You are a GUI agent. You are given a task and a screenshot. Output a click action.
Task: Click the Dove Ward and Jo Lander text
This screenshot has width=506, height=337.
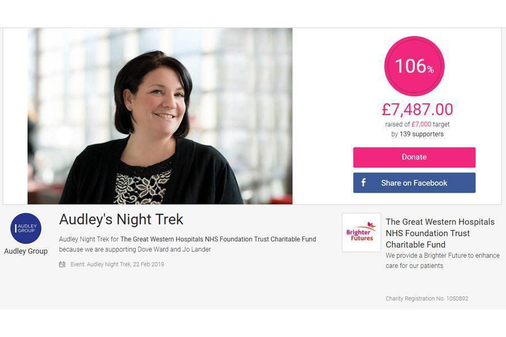pos(174,249)
